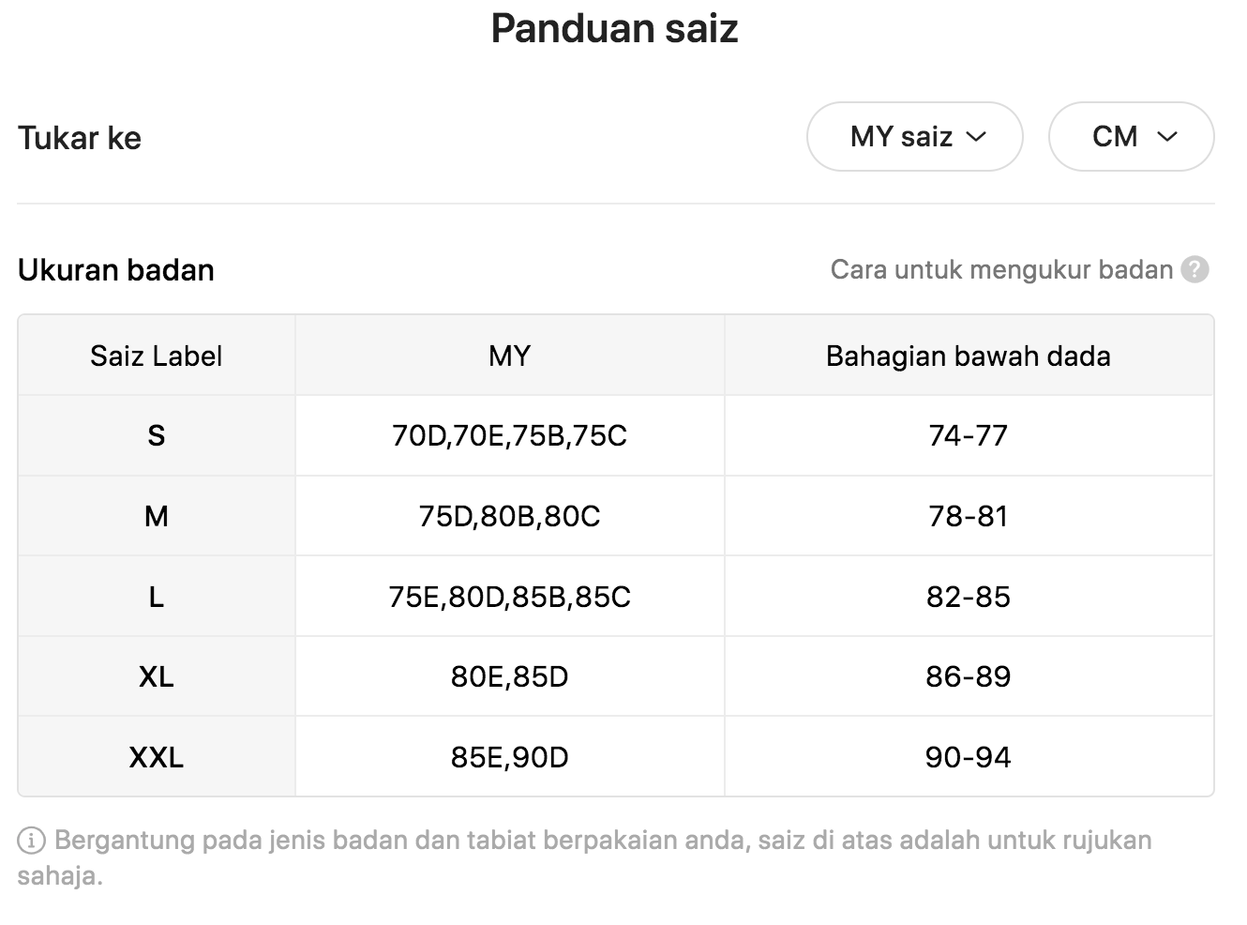Screen dimensions: 1247x925
Task: Click the chevron in CM selector
Action: point(1167,137)
